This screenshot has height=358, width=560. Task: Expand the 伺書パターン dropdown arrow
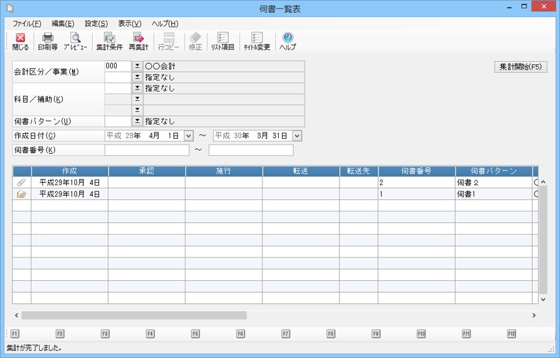click(137, 121)
